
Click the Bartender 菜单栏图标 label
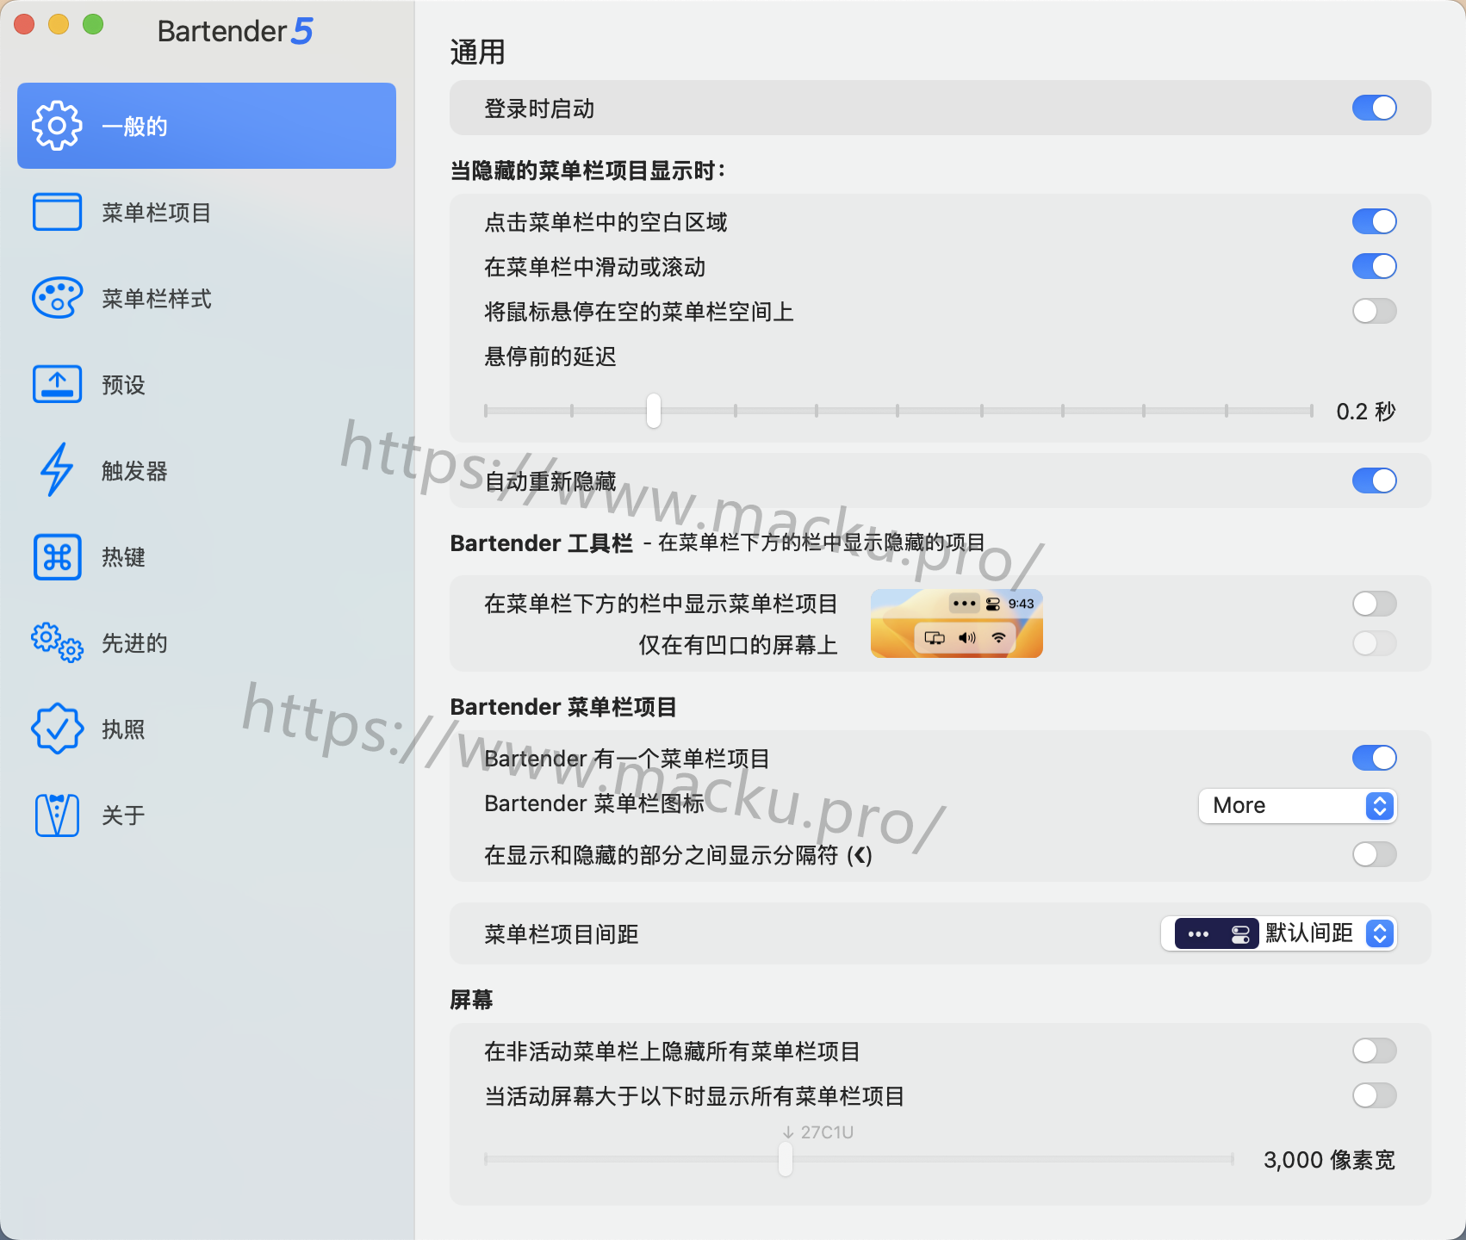click(x=594, y=803)
